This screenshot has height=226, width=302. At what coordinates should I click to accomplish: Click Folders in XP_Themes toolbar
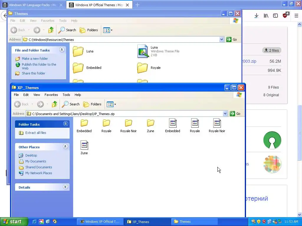pos(92,104)
